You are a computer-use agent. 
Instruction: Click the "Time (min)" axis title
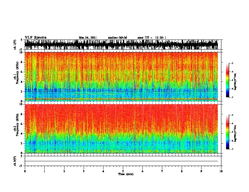[126, 174]
